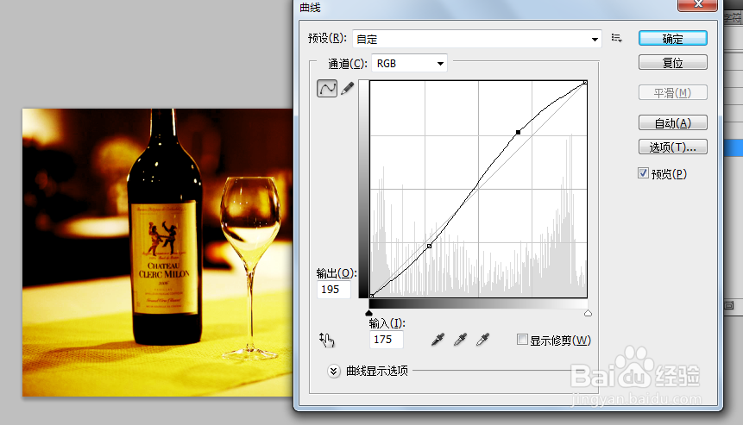
Task: Expand the 曲线显示选项 section
Action: tap(334, 371)
